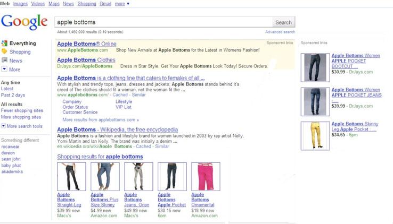Expand More search tools
Image resolution: width=393 pixels, height=224 pixels.
coord(4,126)
